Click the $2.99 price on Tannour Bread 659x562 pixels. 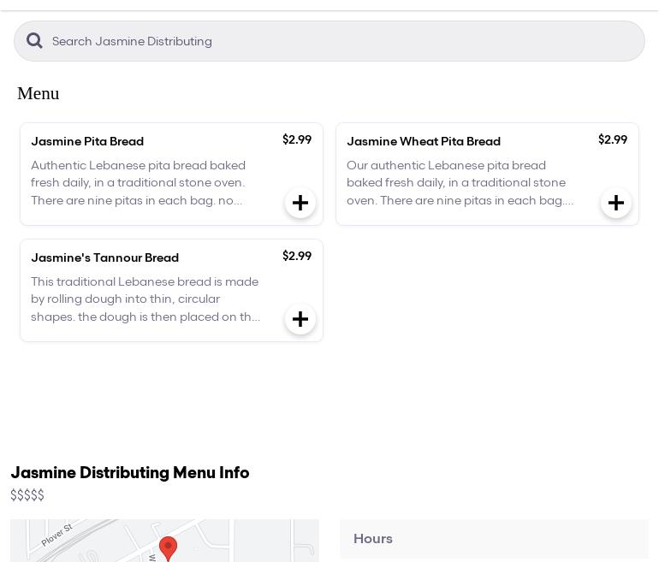[x=297, y=256]
